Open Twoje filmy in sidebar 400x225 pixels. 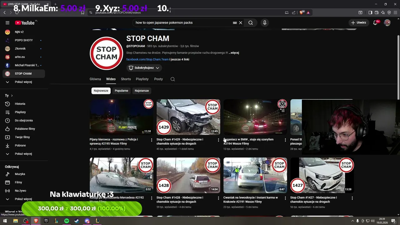pos(24,137)
